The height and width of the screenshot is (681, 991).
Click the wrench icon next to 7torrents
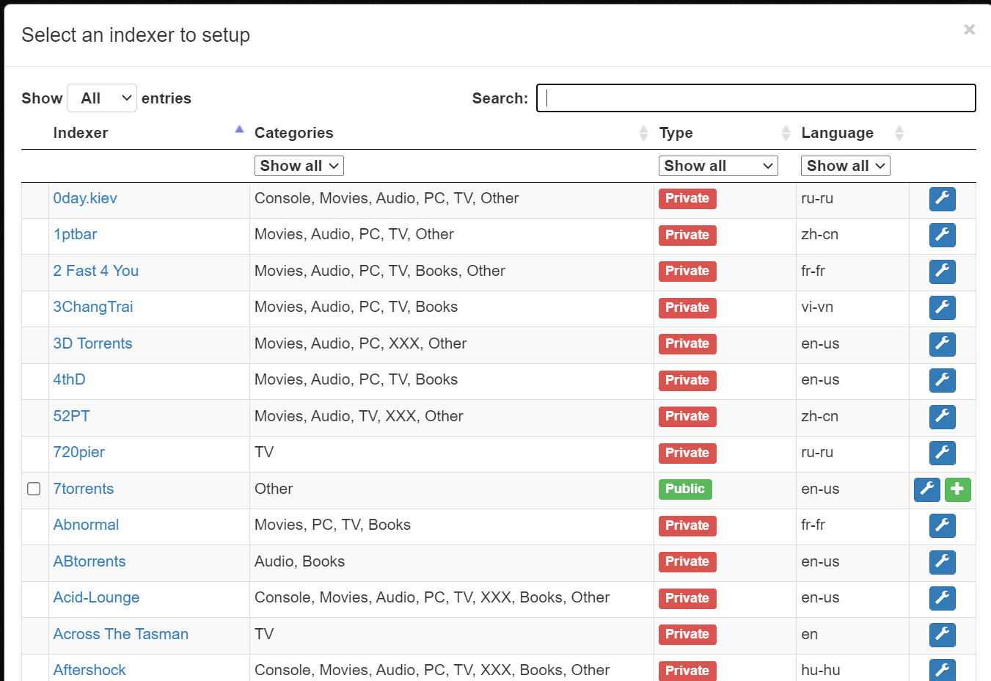[x=926, y=489]
